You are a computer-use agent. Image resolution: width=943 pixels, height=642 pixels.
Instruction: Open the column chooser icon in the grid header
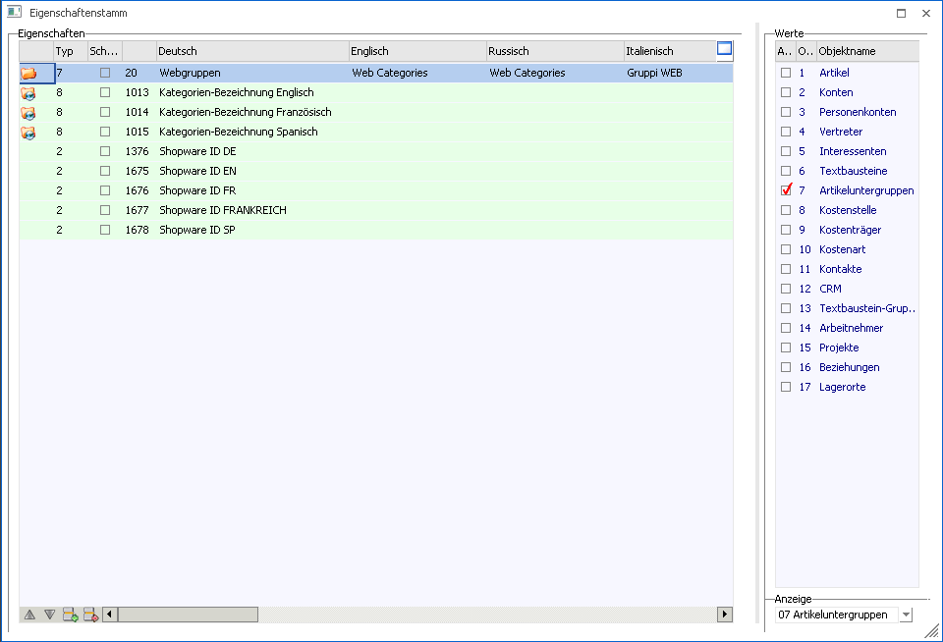pyautogui.click(x=724, y=49)
